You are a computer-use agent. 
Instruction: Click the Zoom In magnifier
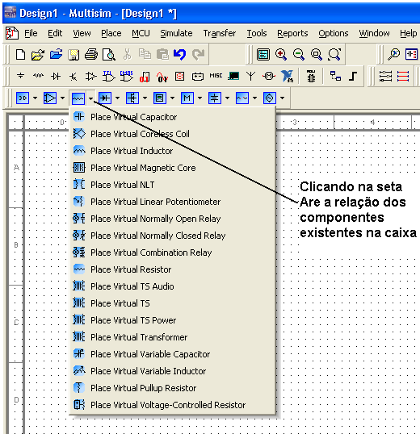click(280, 54)
